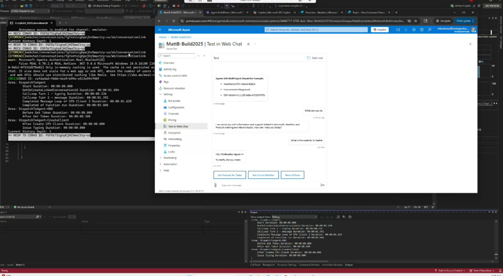Click Home breadcrumb link
Screen dimensions: 503x276
(x=163, y=37)
